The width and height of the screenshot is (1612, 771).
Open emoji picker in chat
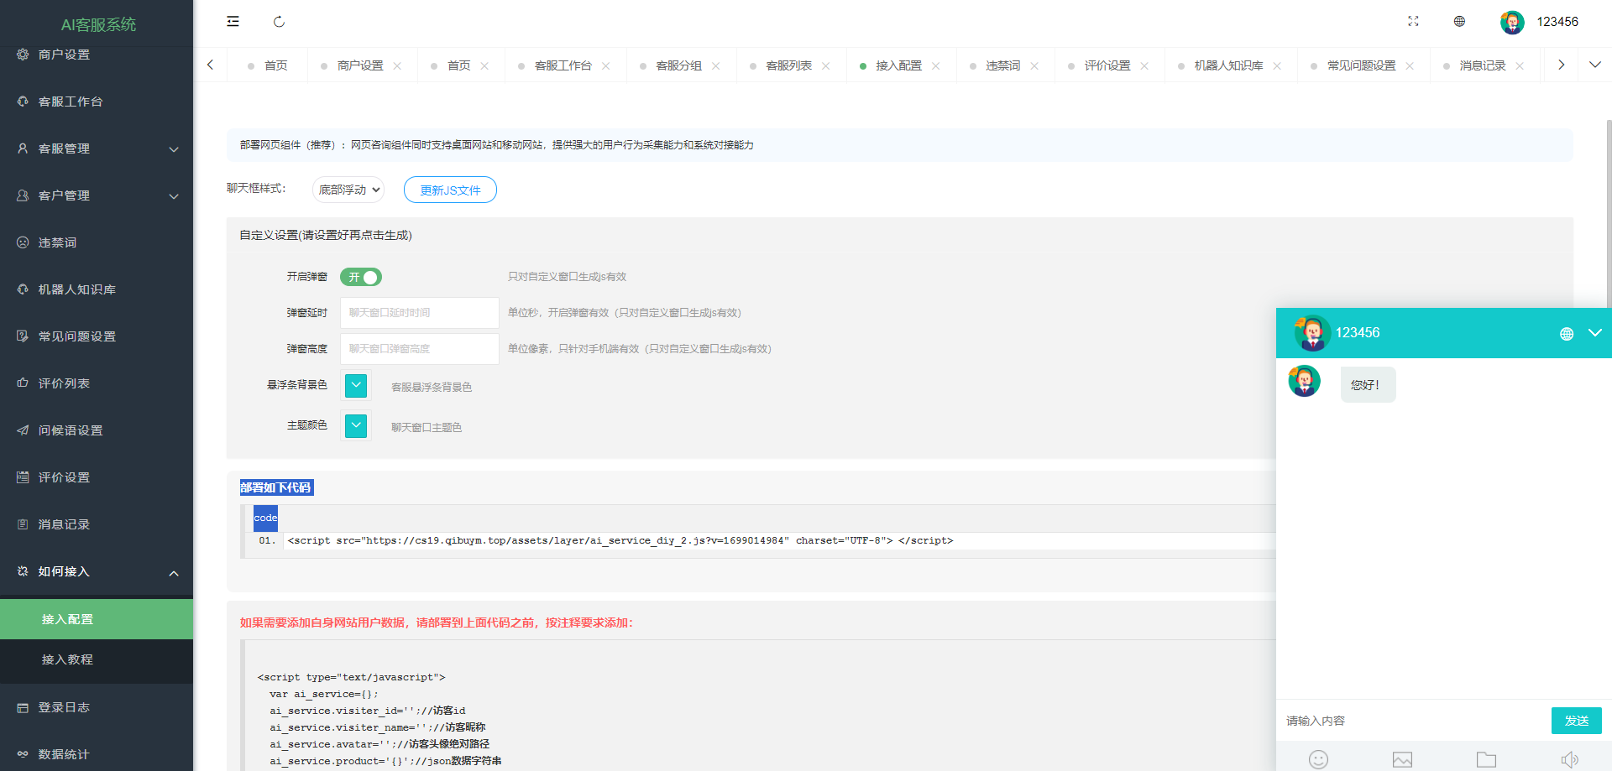1318,759
